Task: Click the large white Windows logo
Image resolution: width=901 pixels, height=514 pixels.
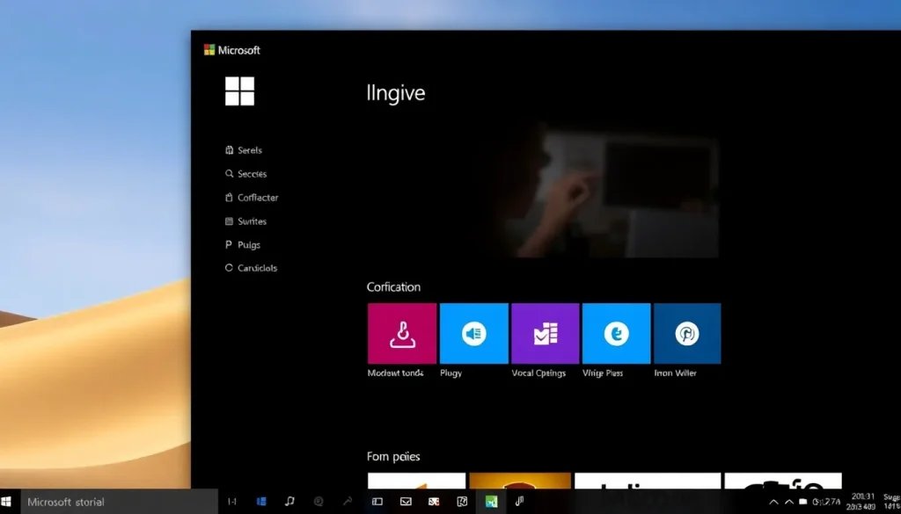Action: (239, 91)
